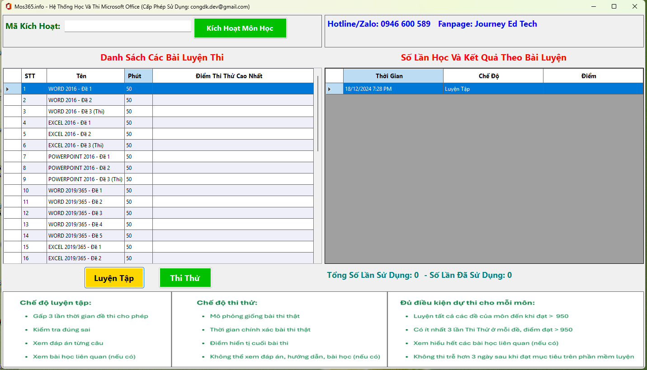Click the Mos365 app icon in title bar
Screen dimensions: 647x370
pyautogui.click(x=8, y=6)
